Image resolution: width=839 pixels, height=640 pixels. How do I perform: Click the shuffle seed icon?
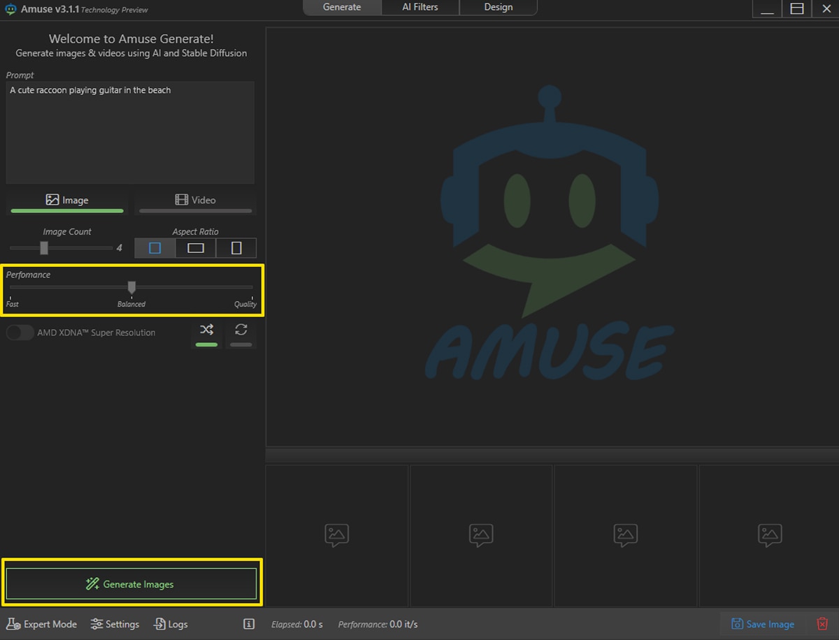[x=206, y=330]
